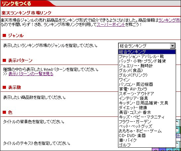Click the 表示パターン section heading

pyautogui.click(x=20, y=61)
